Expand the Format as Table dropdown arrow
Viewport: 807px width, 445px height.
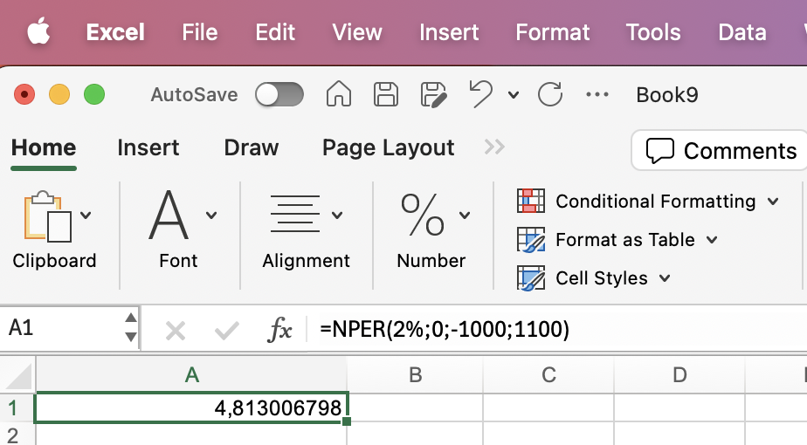(x=712, y=240)
